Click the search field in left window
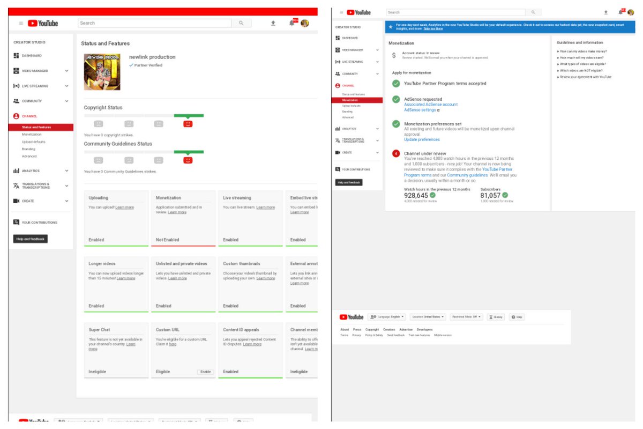643x429 pixels. coord(155,23)
